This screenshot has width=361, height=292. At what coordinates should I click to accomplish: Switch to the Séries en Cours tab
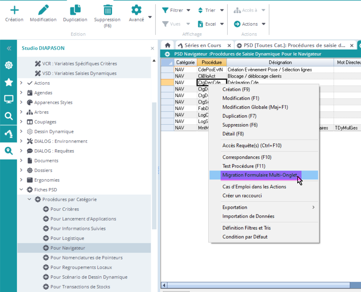click(x=202, y=45)
